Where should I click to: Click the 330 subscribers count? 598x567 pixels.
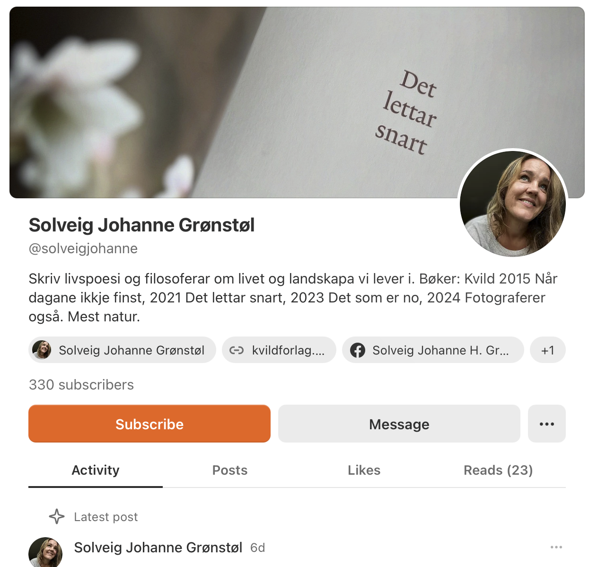pyautogui.click(x=81, y=385)
